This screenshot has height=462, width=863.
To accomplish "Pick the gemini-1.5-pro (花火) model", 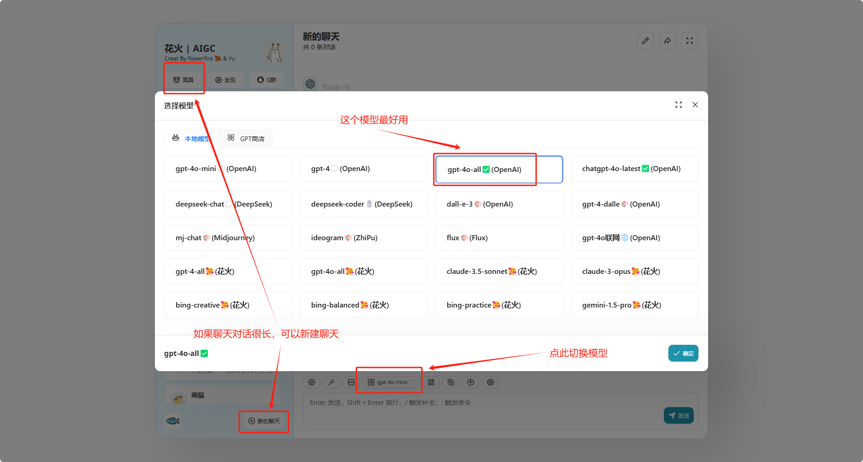I will 635,305.
